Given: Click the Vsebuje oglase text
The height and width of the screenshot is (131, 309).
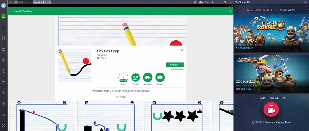Looking at the screenshot, I should pos(177,69).
